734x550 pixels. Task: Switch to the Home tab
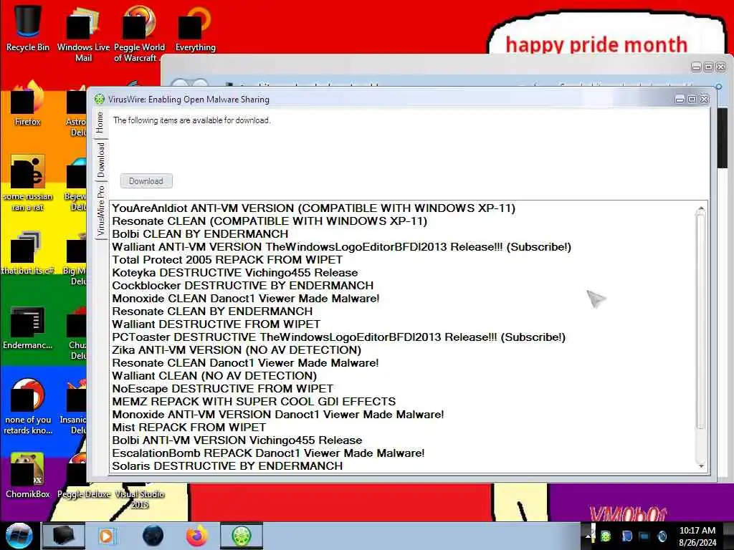point(100,122)
